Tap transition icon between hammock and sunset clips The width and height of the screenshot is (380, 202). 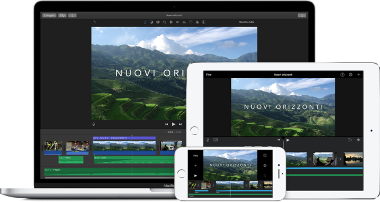(341, 159)
